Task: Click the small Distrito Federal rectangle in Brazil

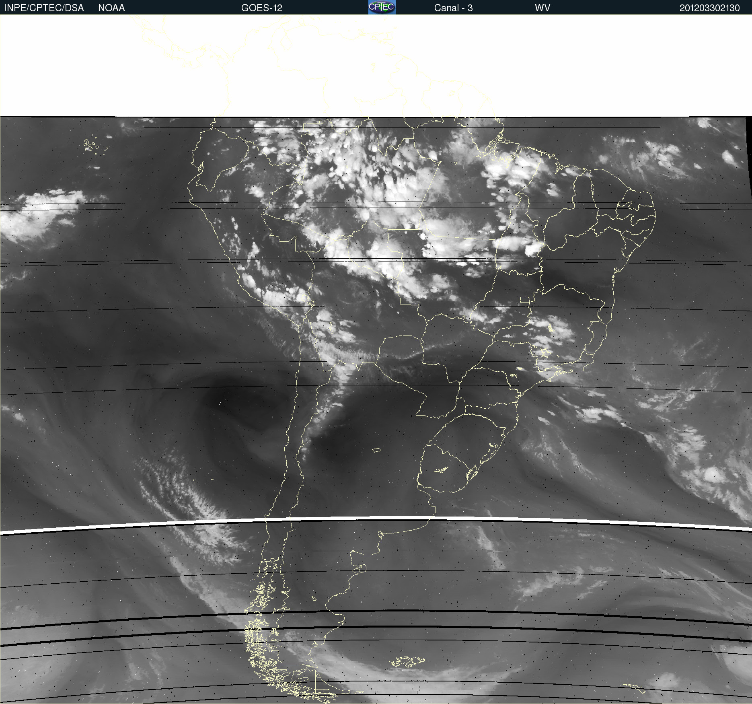Action: (x=525, y=300)
